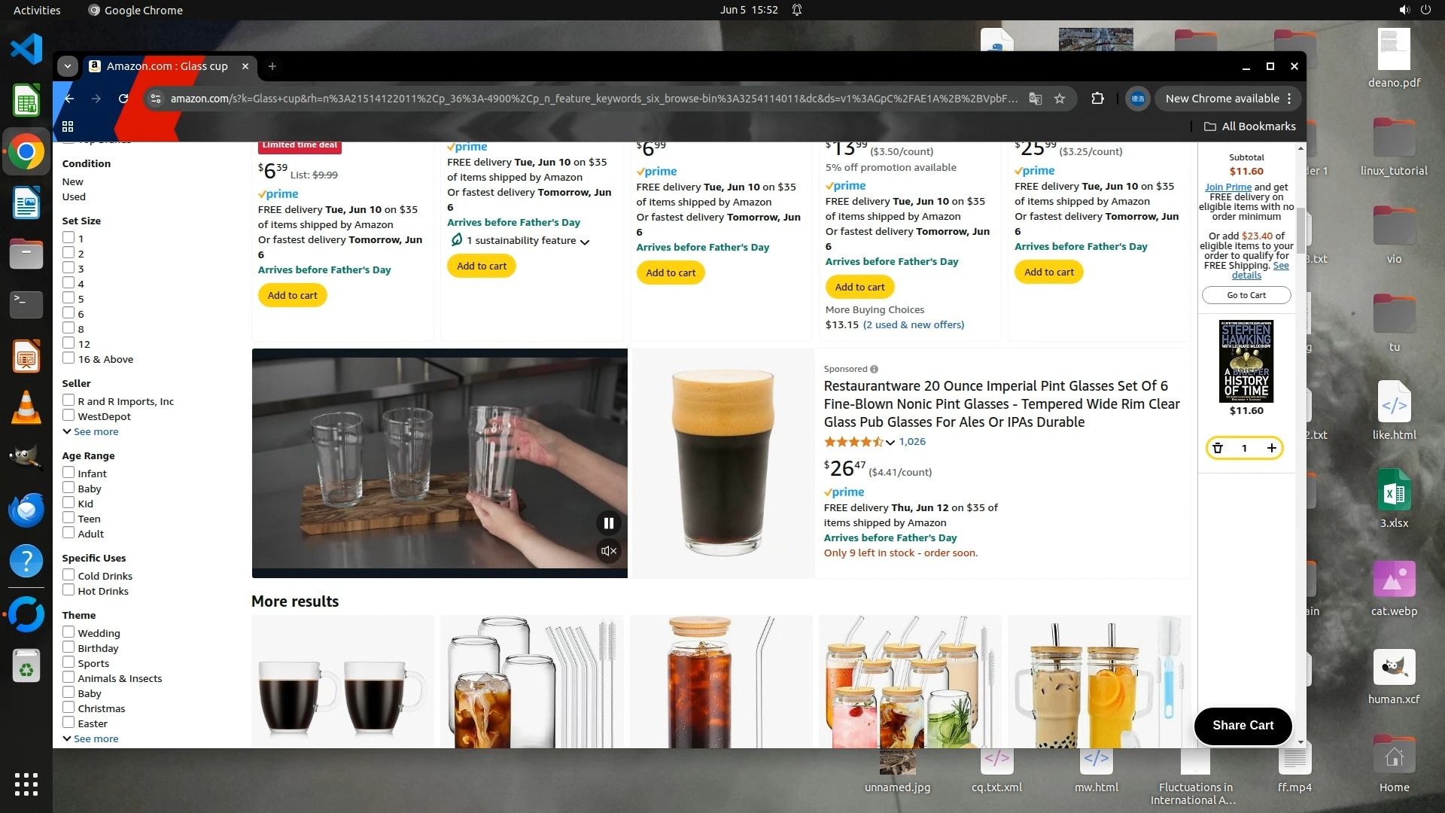Click the trash icon in cart sidebar
This screenshot has height=813, width=1445.
[1218, 448]
